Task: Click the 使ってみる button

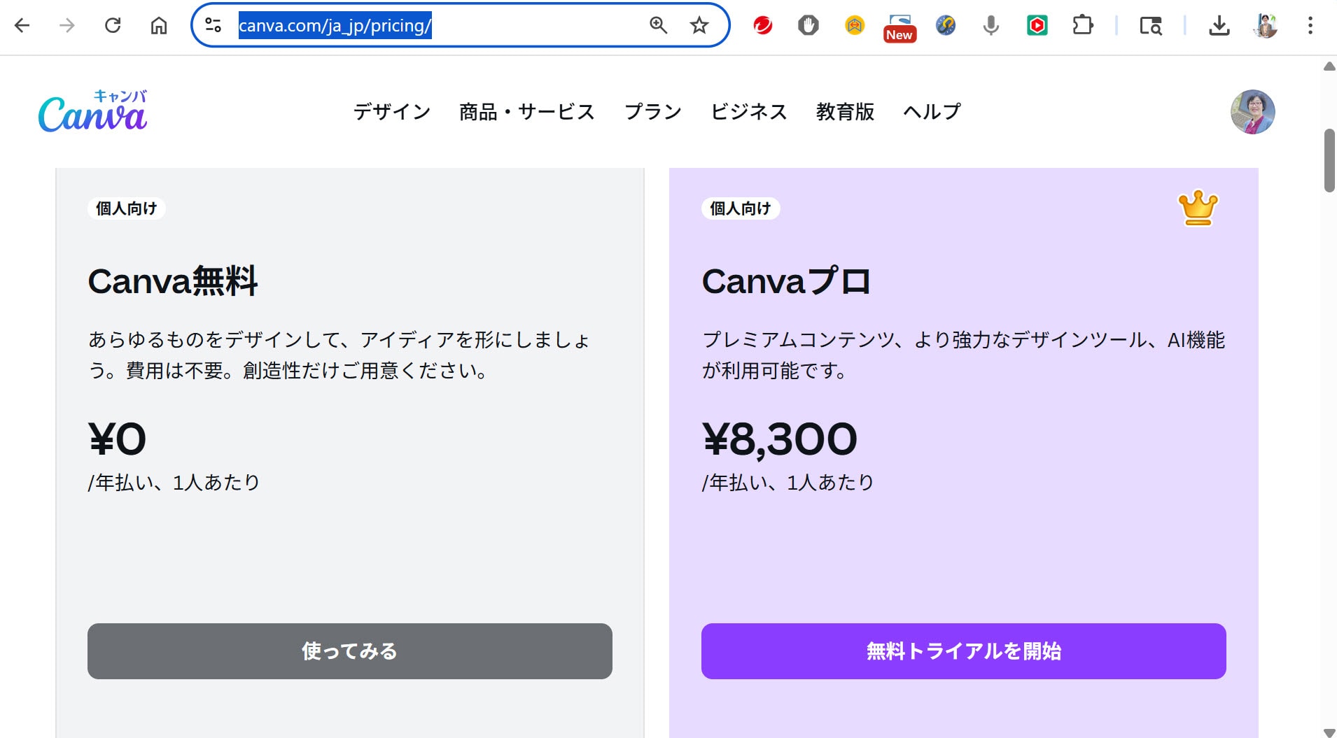Action: (350, 651)
